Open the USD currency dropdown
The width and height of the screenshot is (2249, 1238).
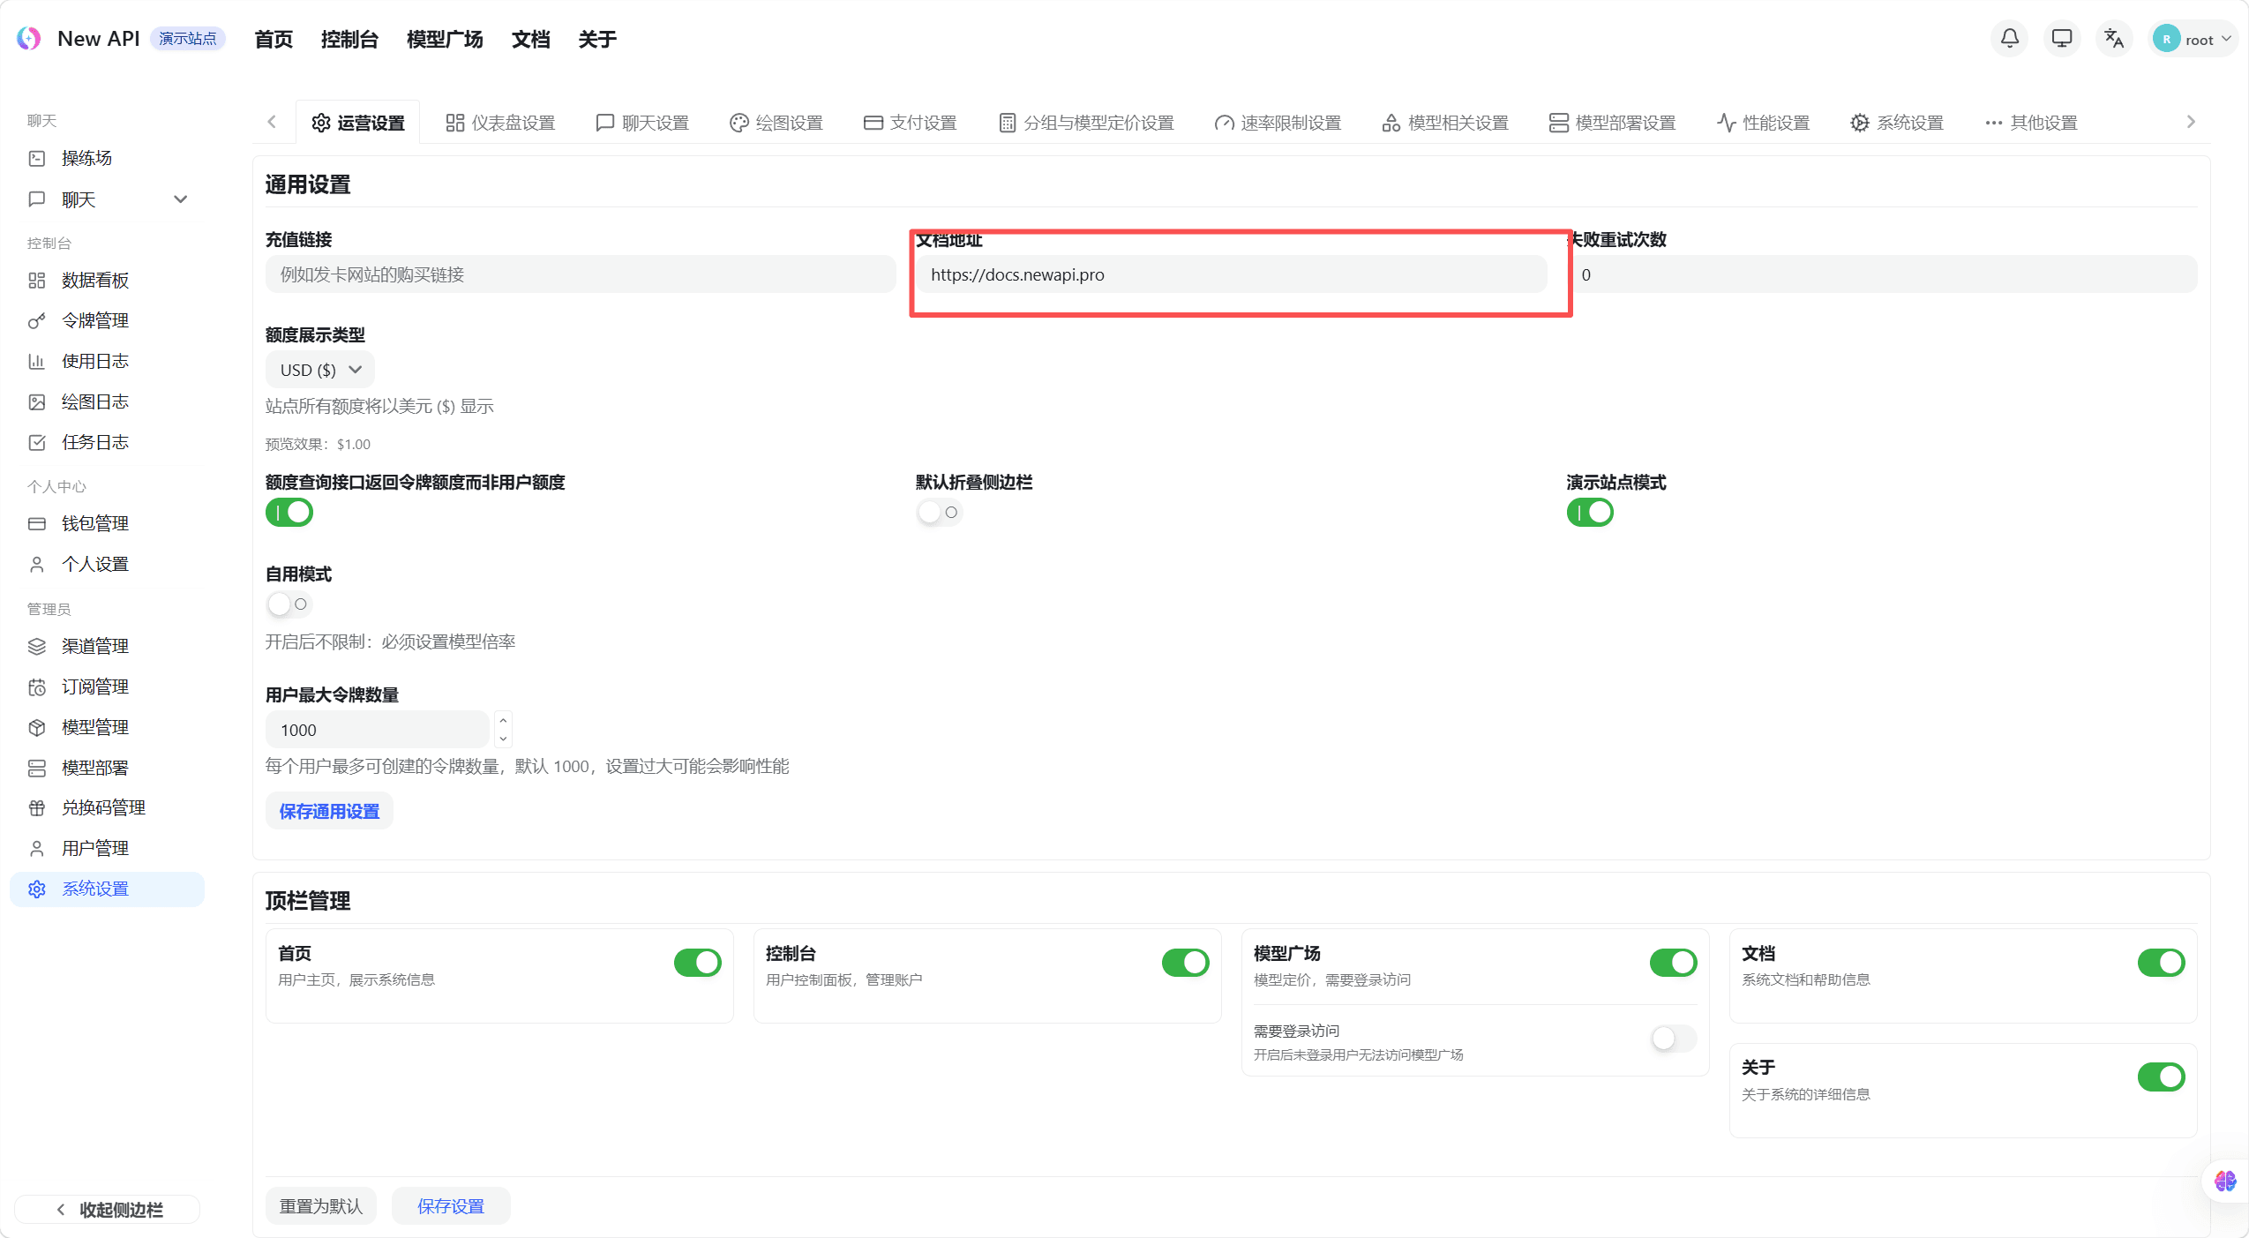pos(319,369)
